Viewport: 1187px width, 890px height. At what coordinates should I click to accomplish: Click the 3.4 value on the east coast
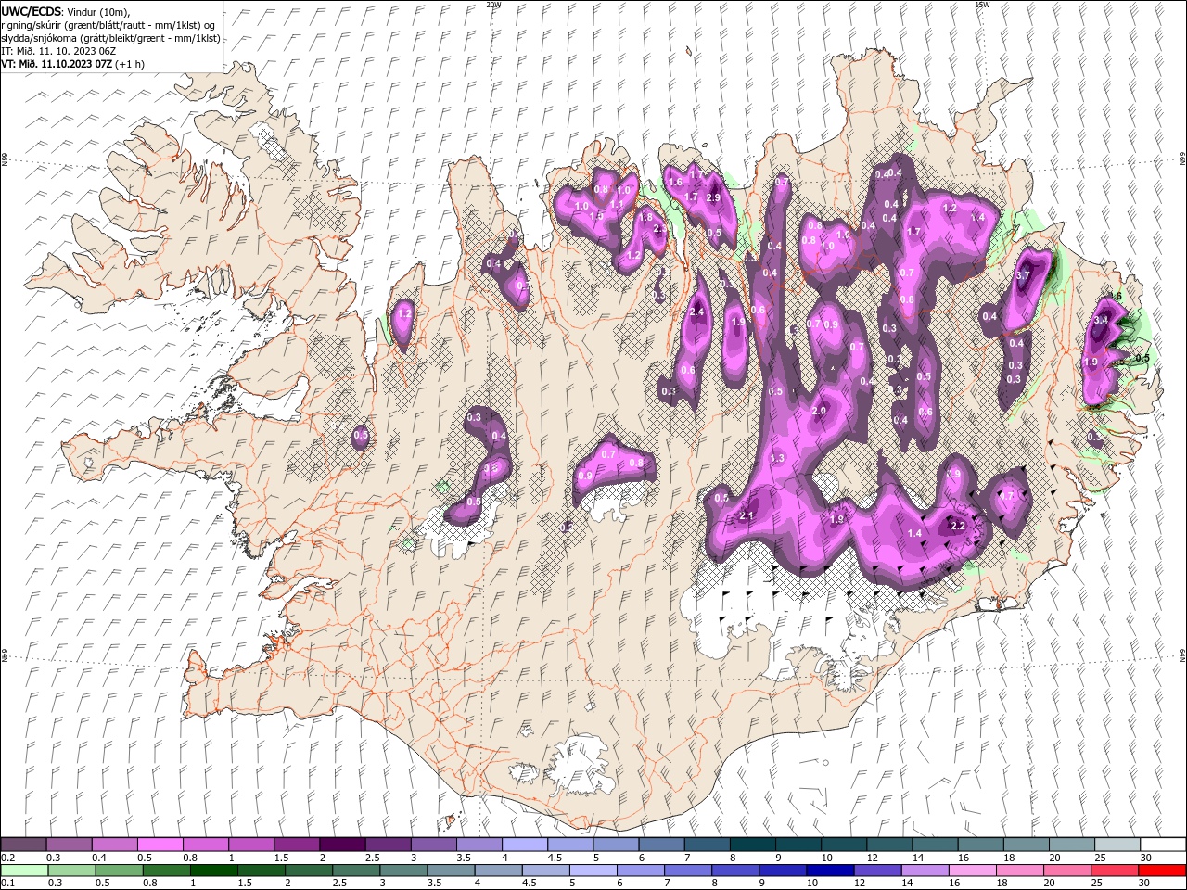click(x=1102, y=320)
